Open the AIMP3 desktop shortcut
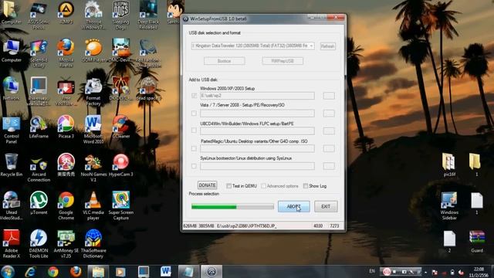This screenshot has width=494, height=278. coord(66,12)
